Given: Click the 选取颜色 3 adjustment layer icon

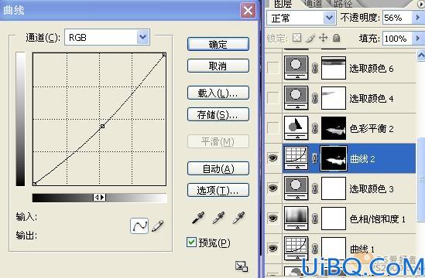Looking at the screenshot, I should 296,188.
